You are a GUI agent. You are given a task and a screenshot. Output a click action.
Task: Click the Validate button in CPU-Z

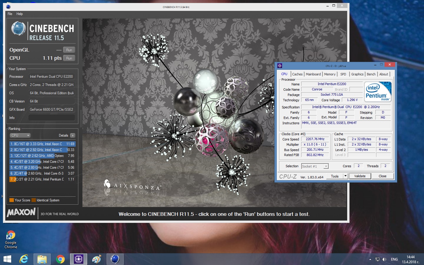click(x=360, y=176)
